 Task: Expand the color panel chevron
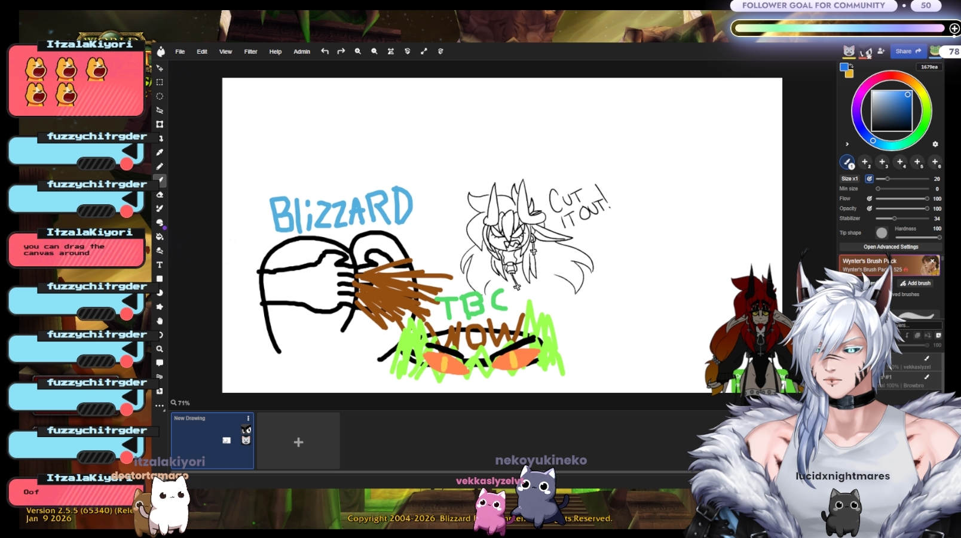[847, 144]
